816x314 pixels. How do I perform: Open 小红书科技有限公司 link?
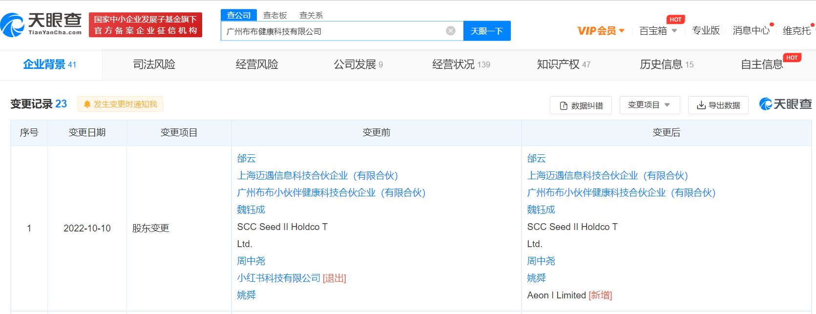click(279, 278)
